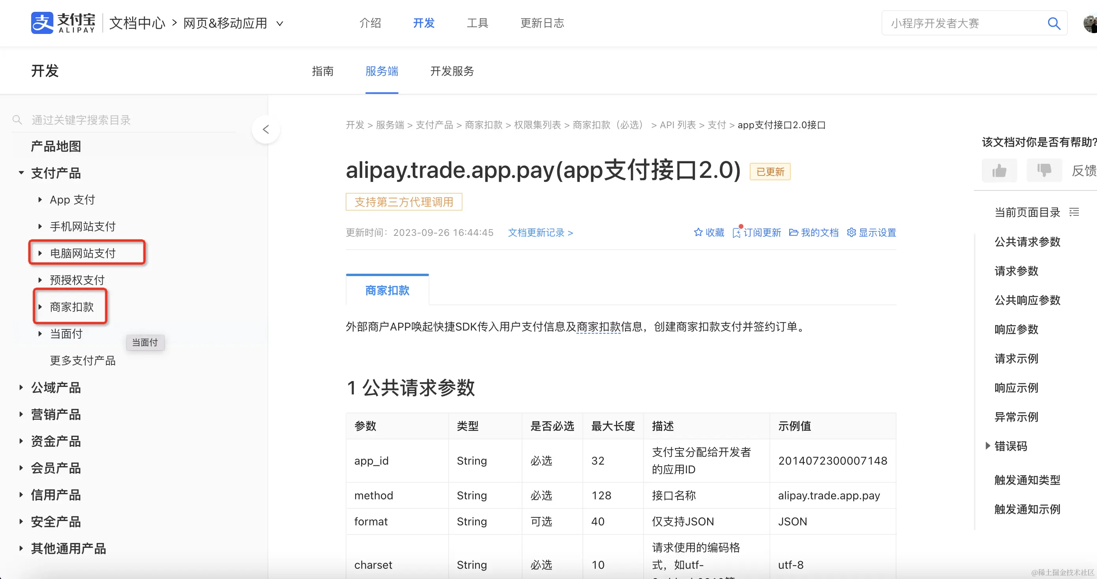
Task: Switch to the 指南 tab
Action: pos(322,71)
